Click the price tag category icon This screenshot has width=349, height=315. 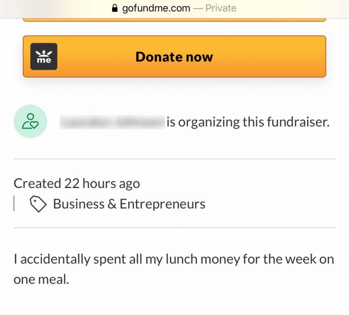[38, 204]
